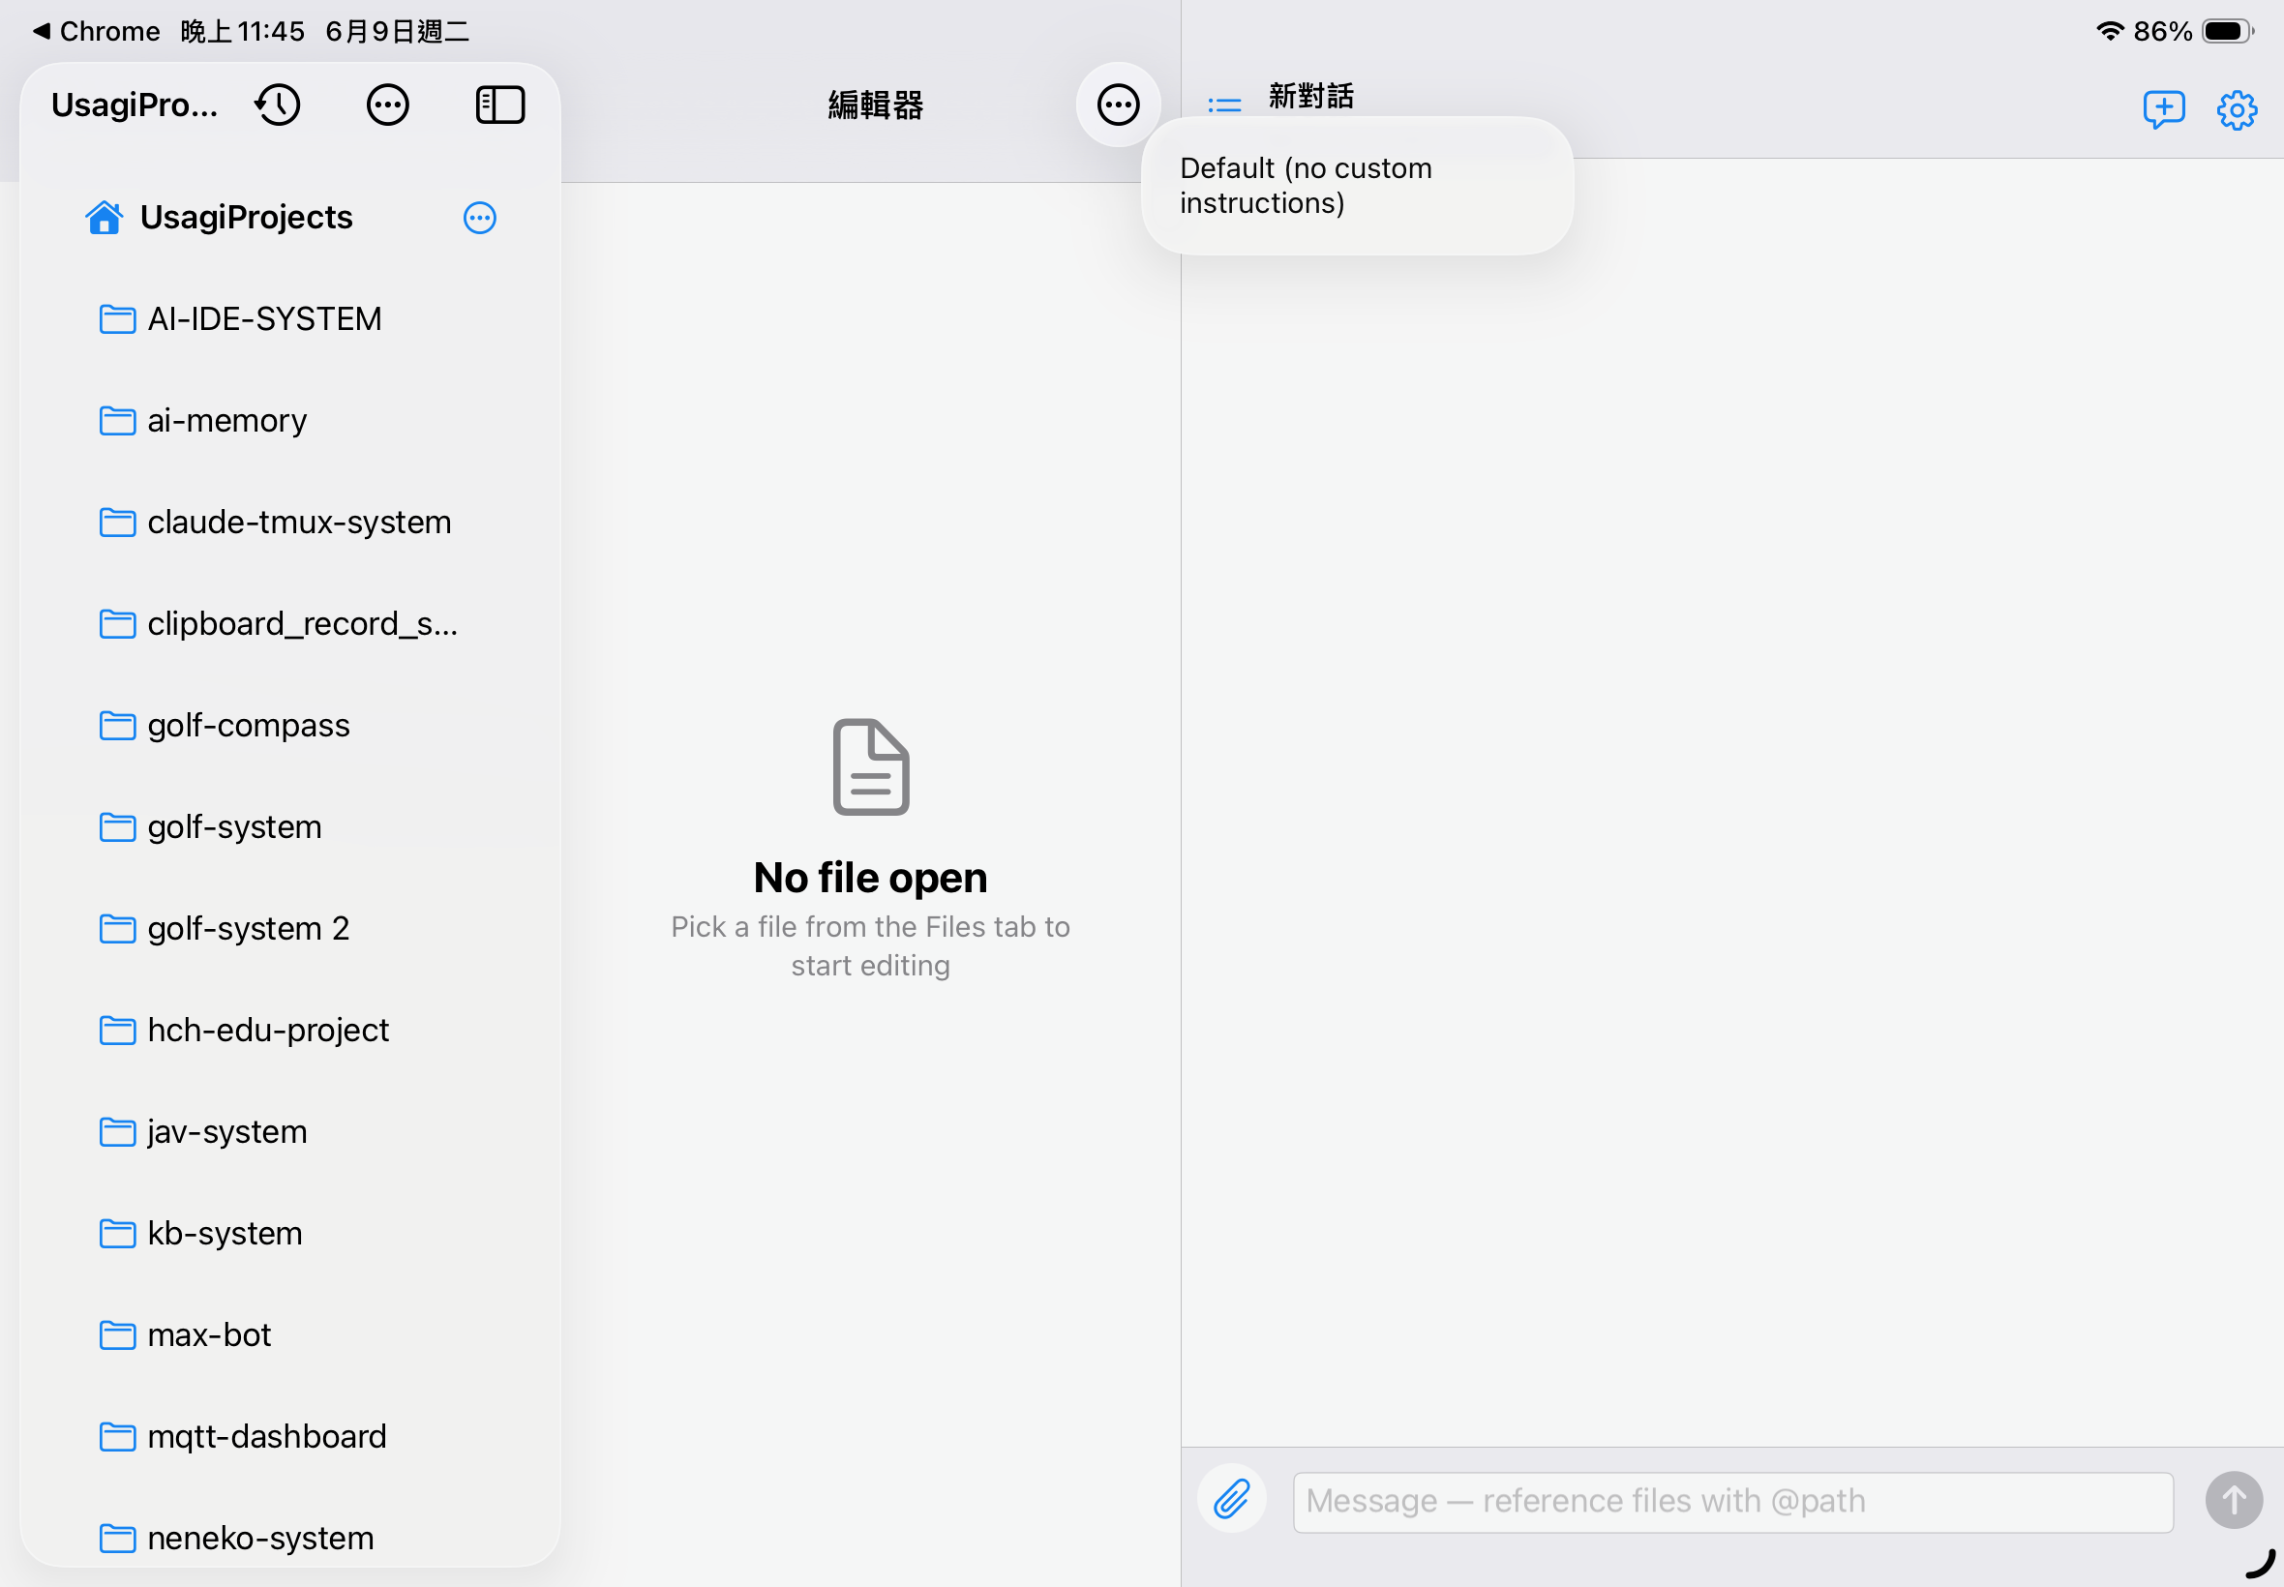2284x1587 pixels.
Task: Open sidebar header more options ellipsis
Action: pyautogui.click(x=388, y=105)
